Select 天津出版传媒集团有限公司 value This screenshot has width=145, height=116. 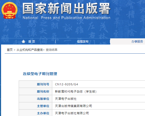click(74, 106)
